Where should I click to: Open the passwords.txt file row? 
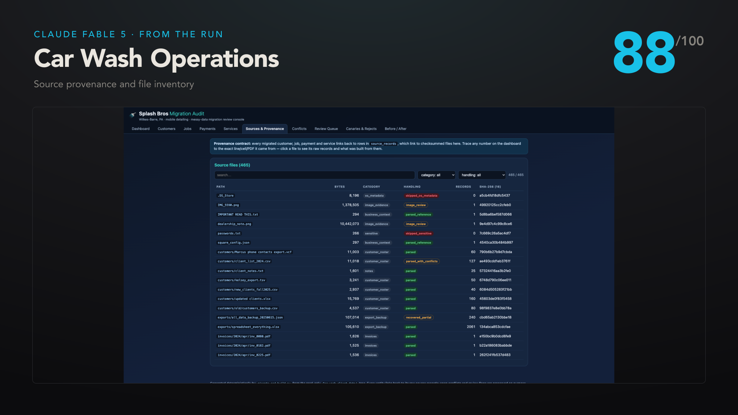tap(369, 233)
